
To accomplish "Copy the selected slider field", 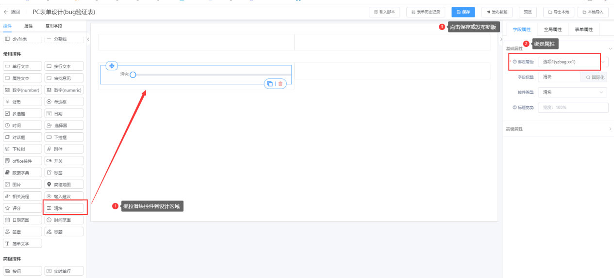I will (x=270, y=84).
